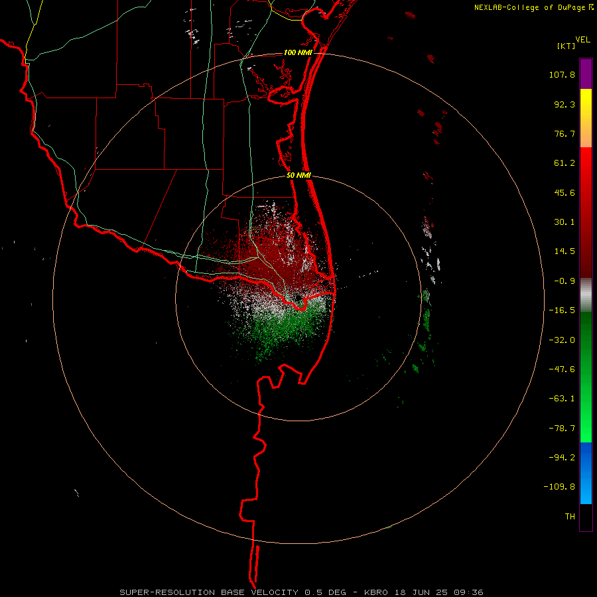Click the -47.6 velocity scale value
This screenshot has width=597, height=597.
tap(562, 369)
